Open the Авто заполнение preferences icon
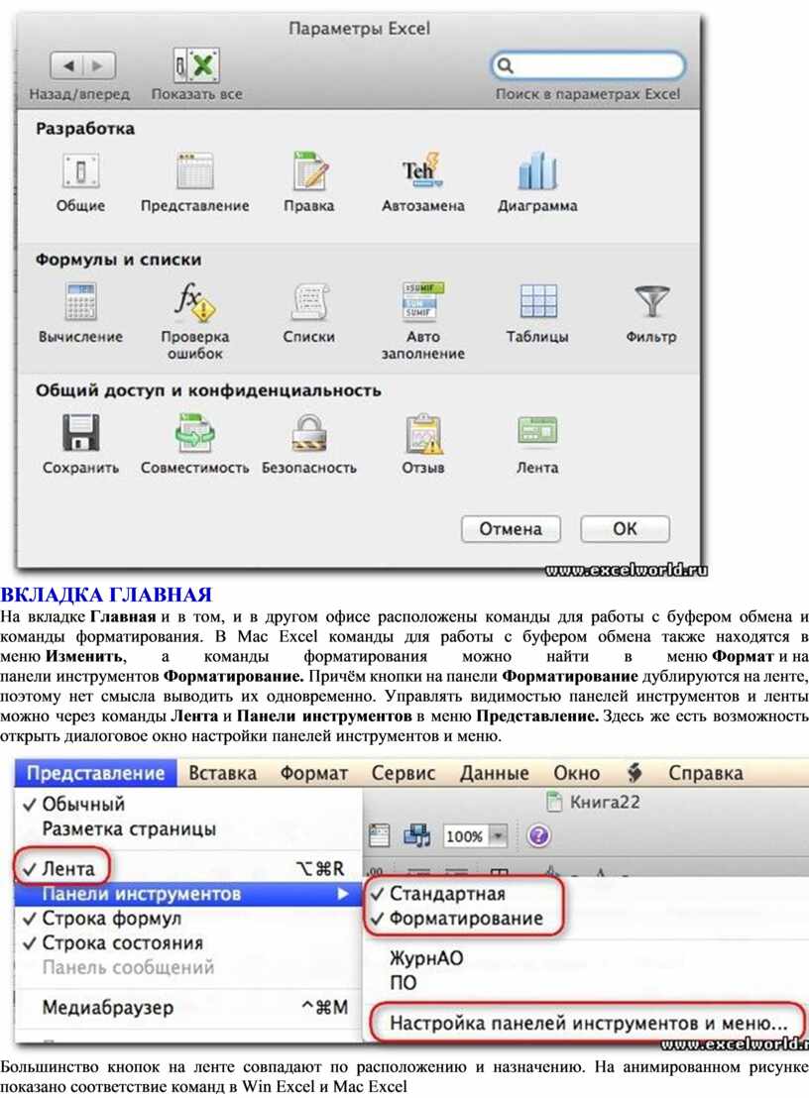The height and width of the screenshot is (1098, 809). (422, 302)
